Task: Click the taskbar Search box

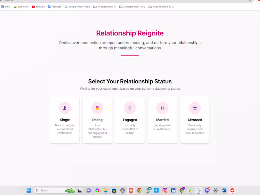Action: (54, 190)
